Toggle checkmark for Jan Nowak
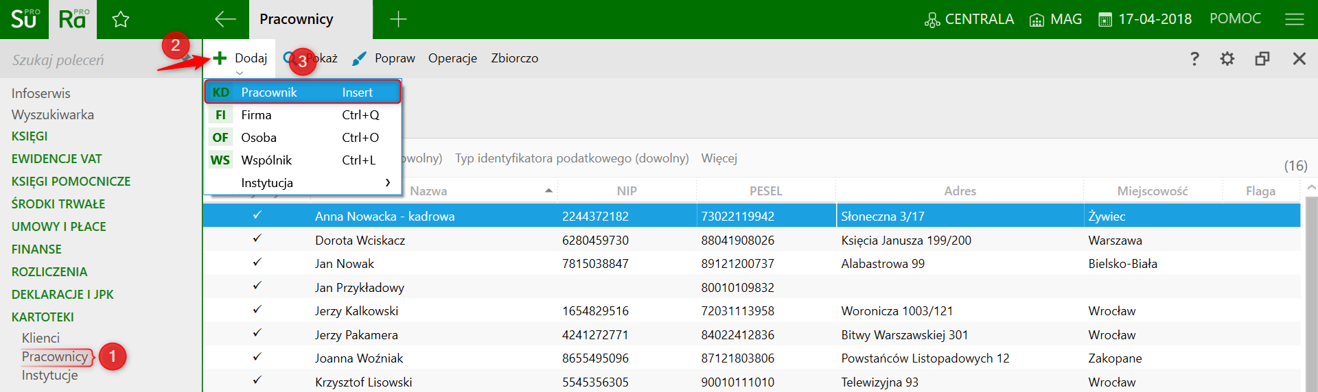 coord(257,262)
